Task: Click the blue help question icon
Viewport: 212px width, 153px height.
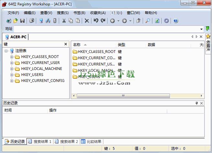Action: (176, 21)
